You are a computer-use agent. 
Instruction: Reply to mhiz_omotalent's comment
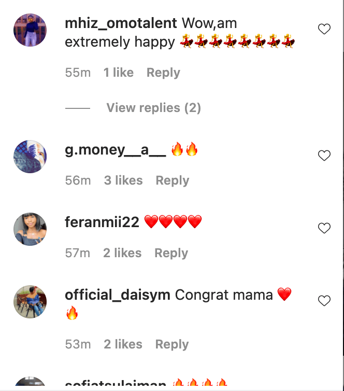coord(163,73)
